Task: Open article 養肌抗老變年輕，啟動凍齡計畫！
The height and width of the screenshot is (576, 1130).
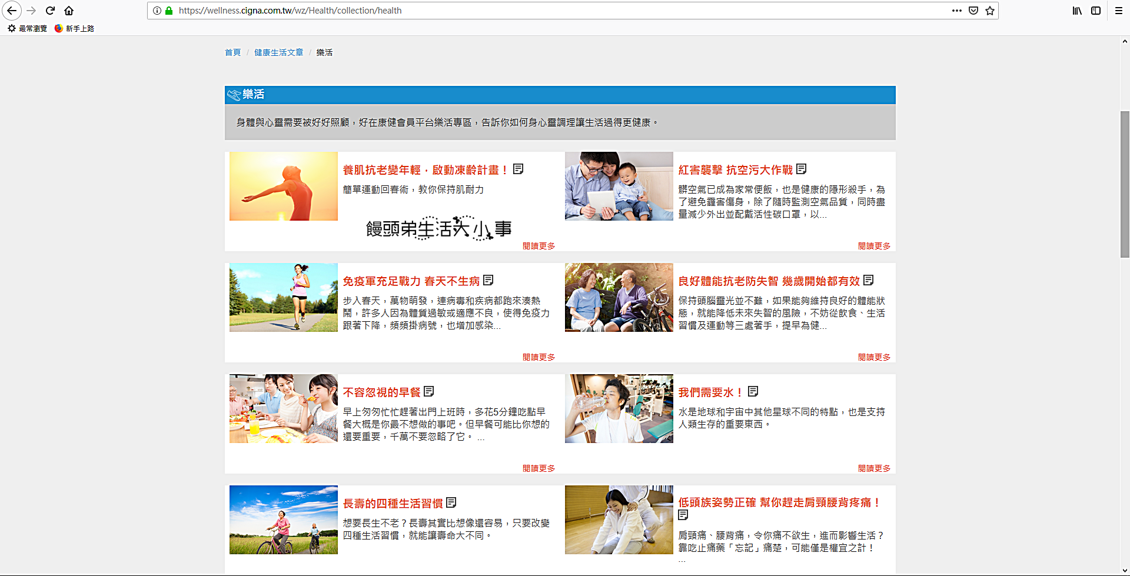Action: click(x=425, y=170)
